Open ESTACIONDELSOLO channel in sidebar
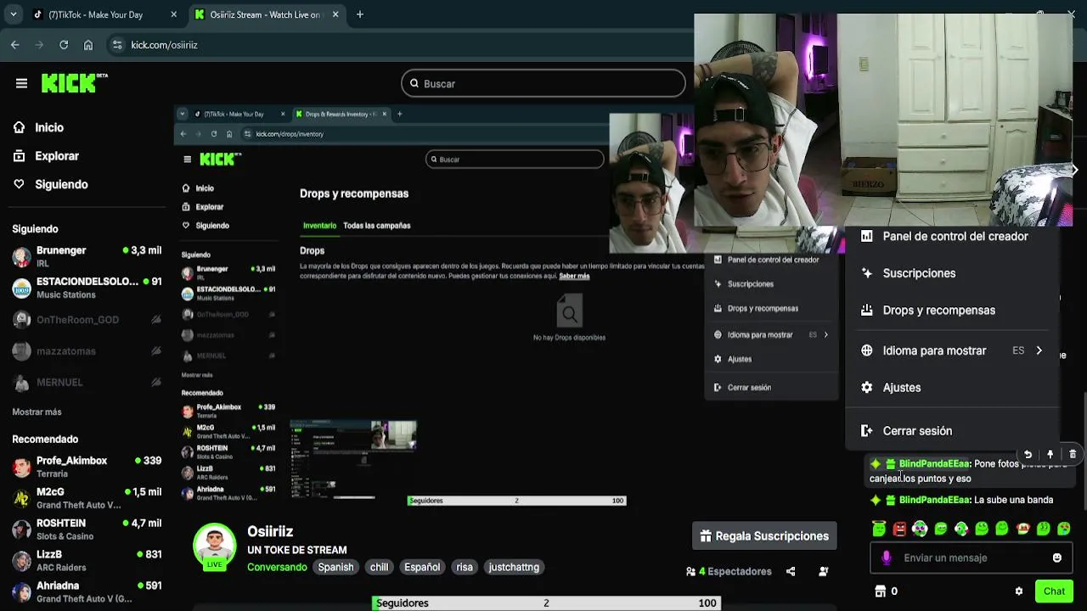 (x=87, y=288)
